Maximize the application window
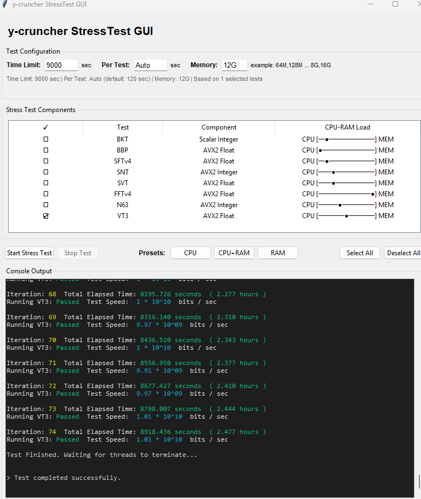 click(x=395, y=4)
